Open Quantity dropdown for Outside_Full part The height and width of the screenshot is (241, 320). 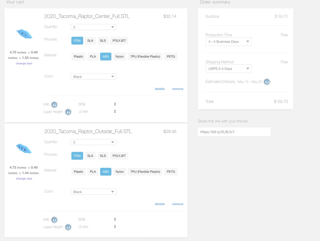tap(93, 142)
